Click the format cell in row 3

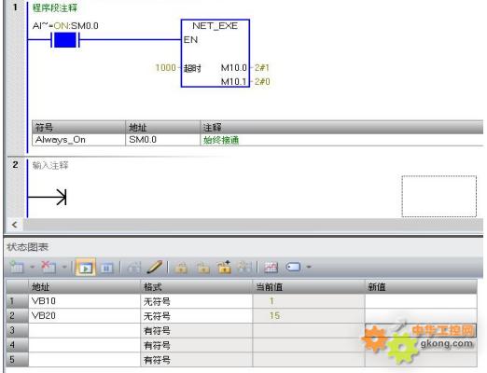(x=196, y=330)
